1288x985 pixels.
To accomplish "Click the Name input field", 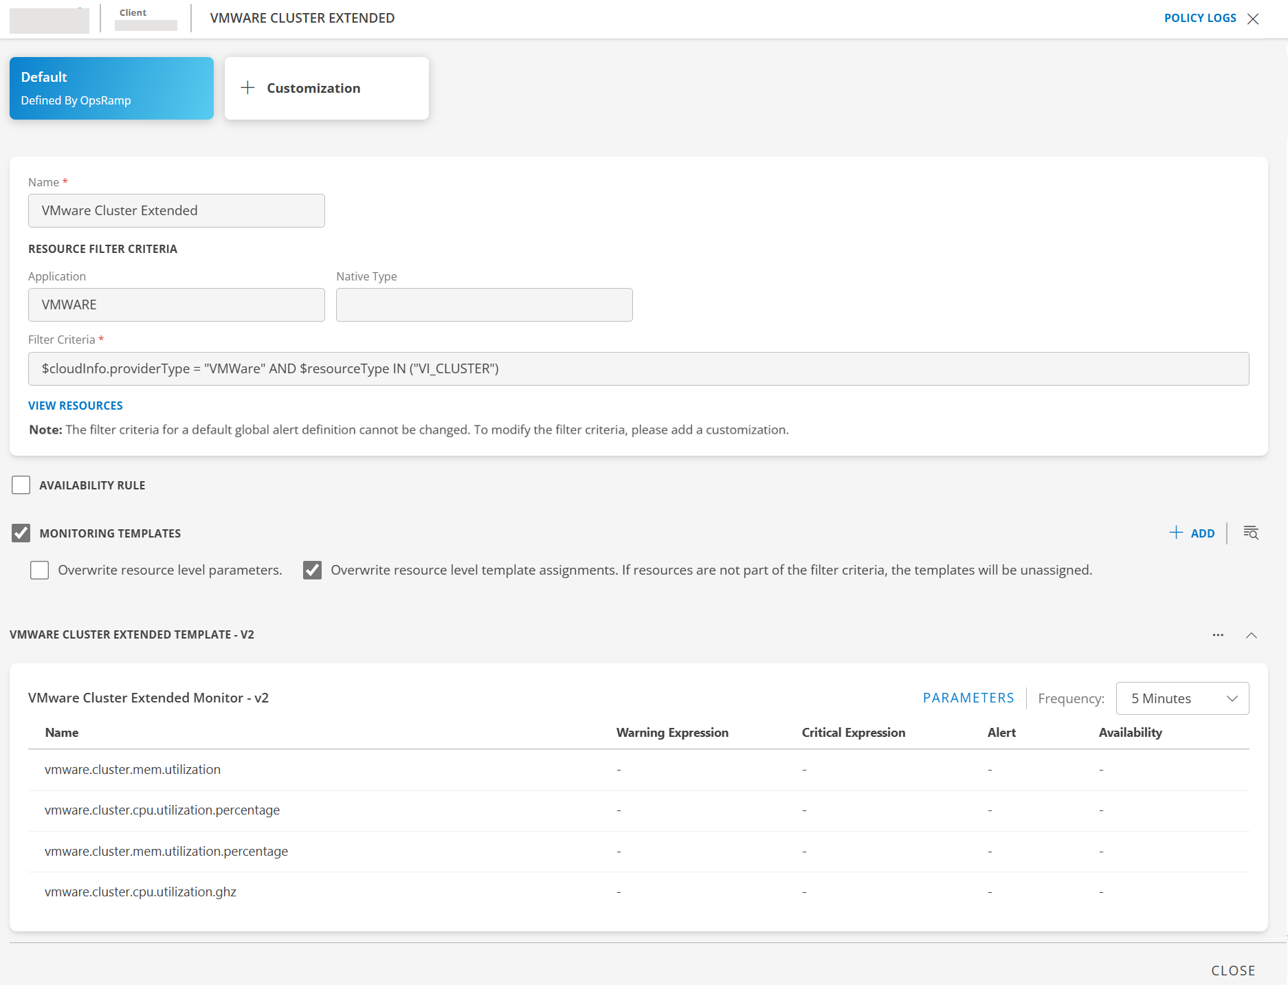I will 177,210.
